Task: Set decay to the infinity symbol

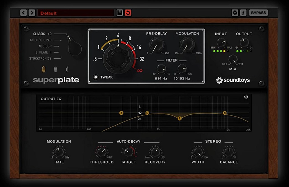Action: click(140, 71)
